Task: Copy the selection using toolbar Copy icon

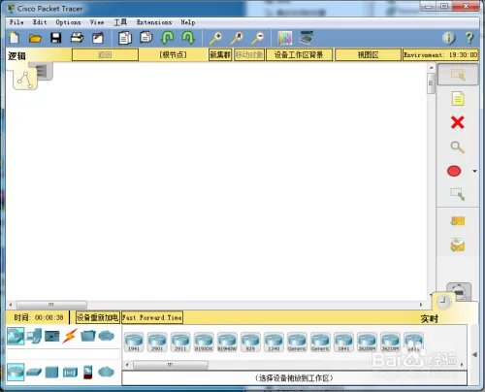Action: [x=125, y=38]
